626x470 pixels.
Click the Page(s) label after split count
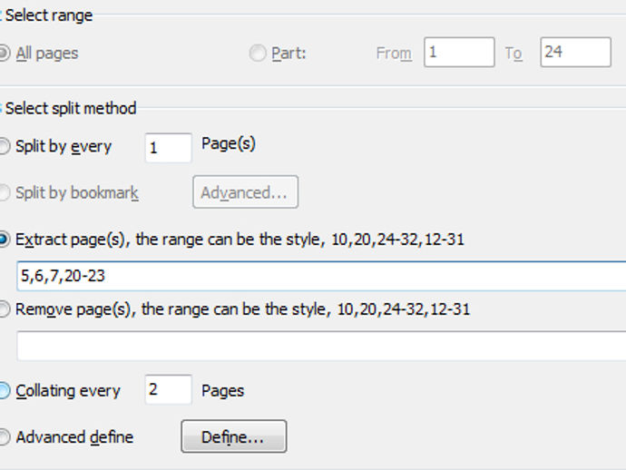coord(229,143)
